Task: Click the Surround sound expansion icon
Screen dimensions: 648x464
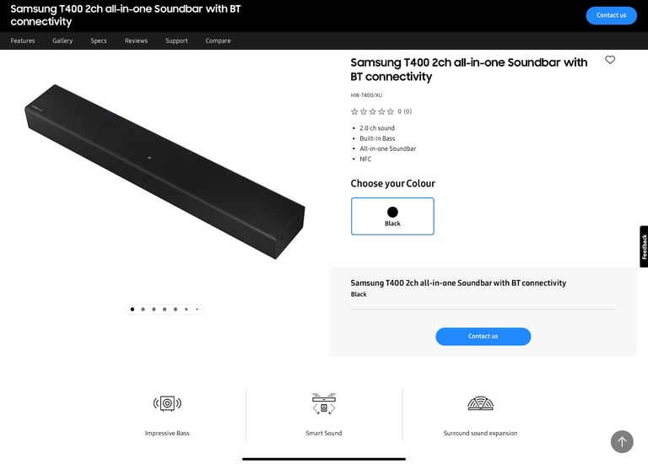Action: [x=480, y=403]
